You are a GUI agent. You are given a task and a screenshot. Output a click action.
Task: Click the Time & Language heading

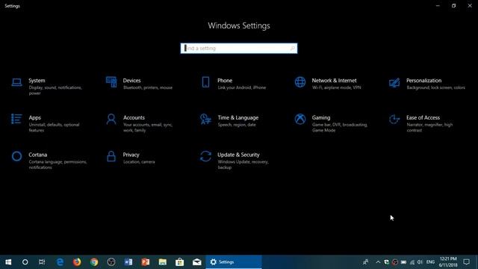(x=238, y=118)
